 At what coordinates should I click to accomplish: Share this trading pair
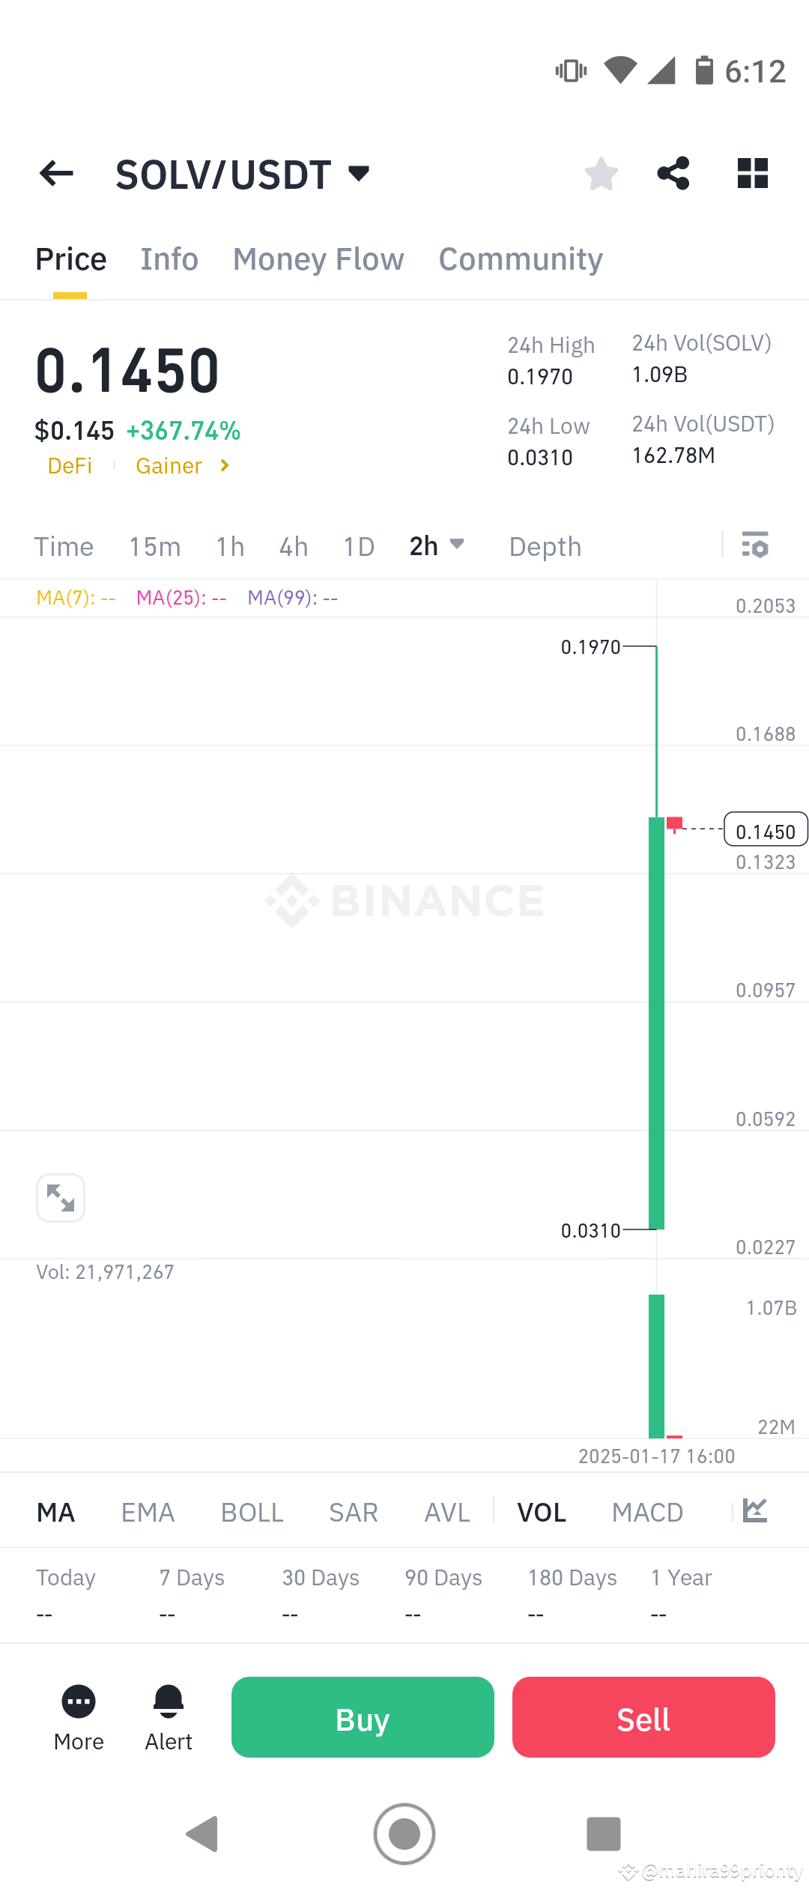pos(673,173)
